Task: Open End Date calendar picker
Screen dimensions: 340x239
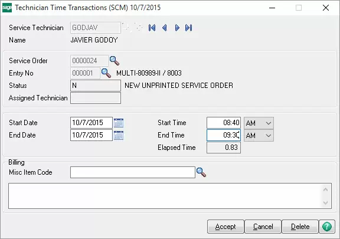Action: coord(119,135)
